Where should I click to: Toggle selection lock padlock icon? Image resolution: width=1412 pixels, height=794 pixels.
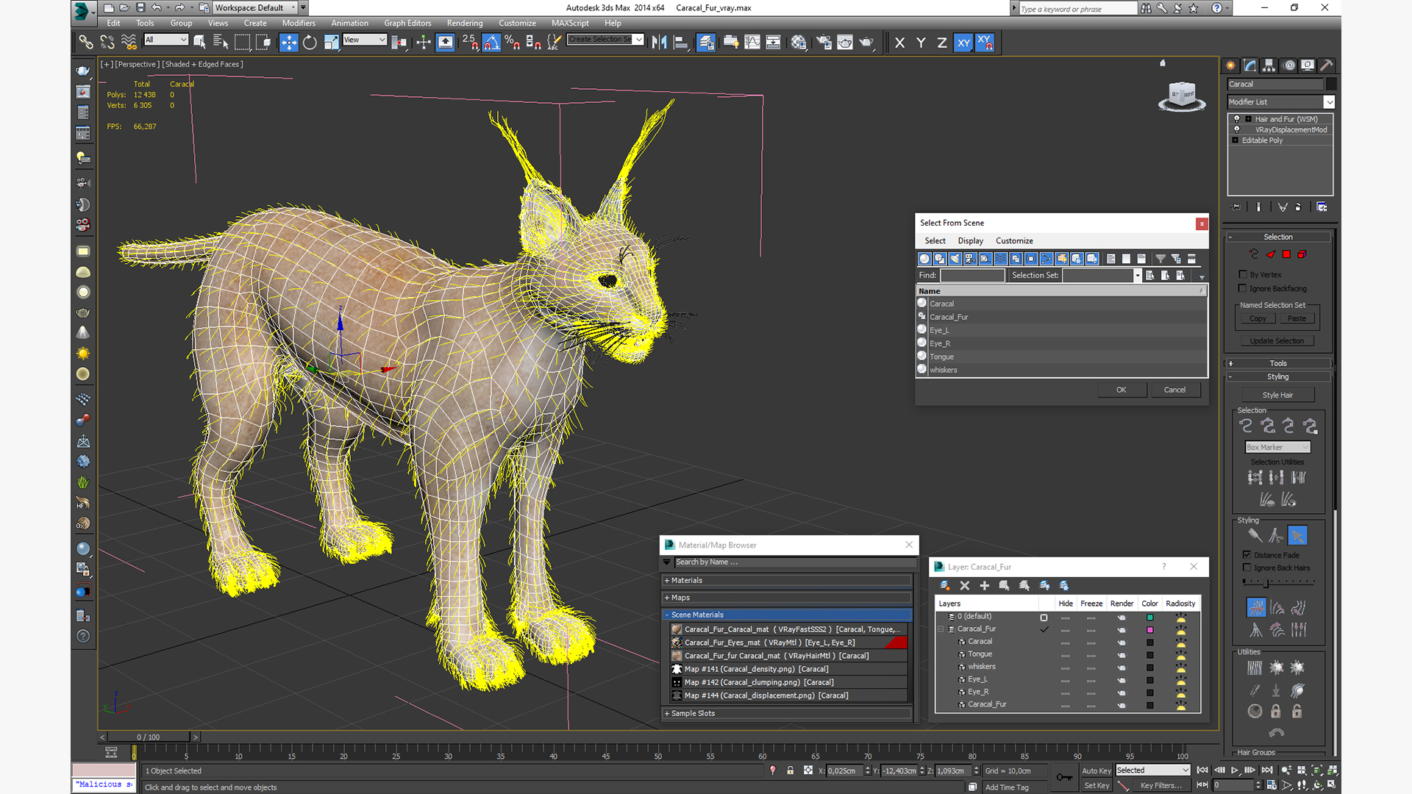pyautogui.click(x=791, y=770)
